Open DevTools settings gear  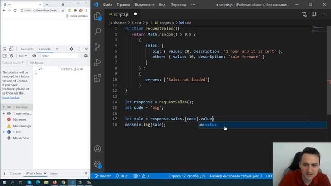[71, 49]
